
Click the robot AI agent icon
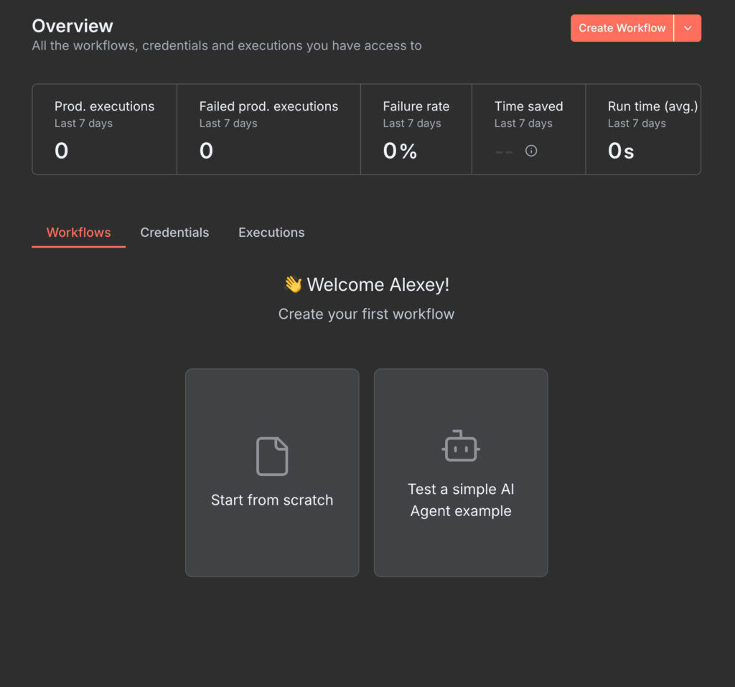click(x=461, y=447)
